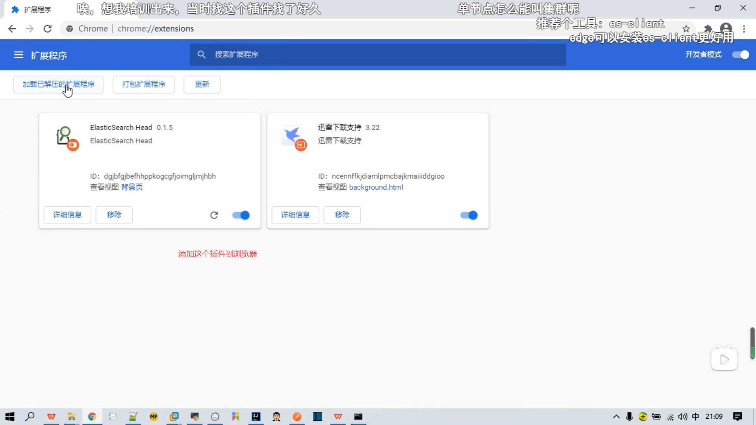
Task: Click the browser page reload button
Action: pyautogui.click(x=48, y=29)
